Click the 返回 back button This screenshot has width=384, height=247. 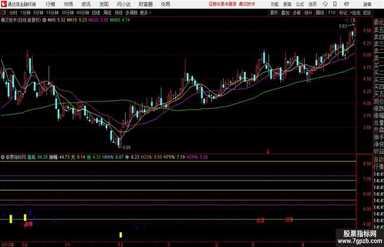coord(367,13)
